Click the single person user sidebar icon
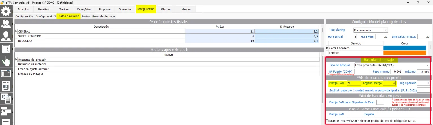433x125 pixels. coord(6,36)
